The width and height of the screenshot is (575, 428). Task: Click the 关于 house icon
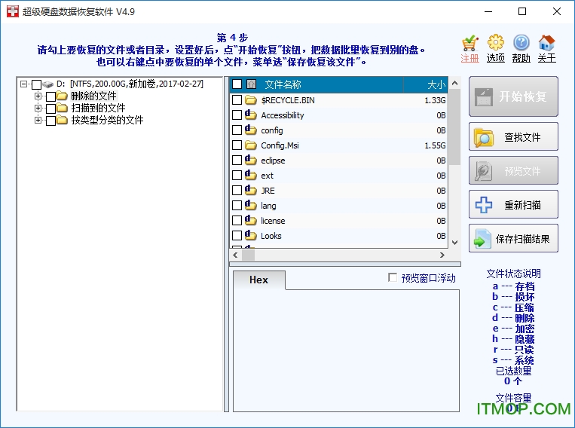click(547, 43)
